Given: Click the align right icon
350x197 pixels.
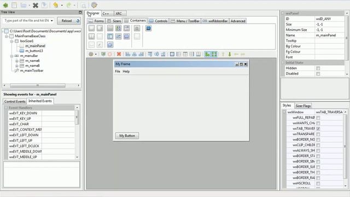Looking at the screenshot, I should point(141,54).
